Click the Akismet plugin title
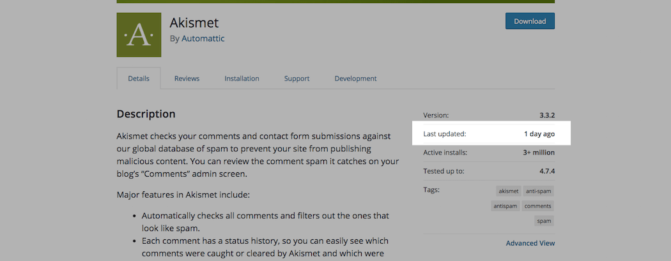The image size is (671, 261). (194, 22)
